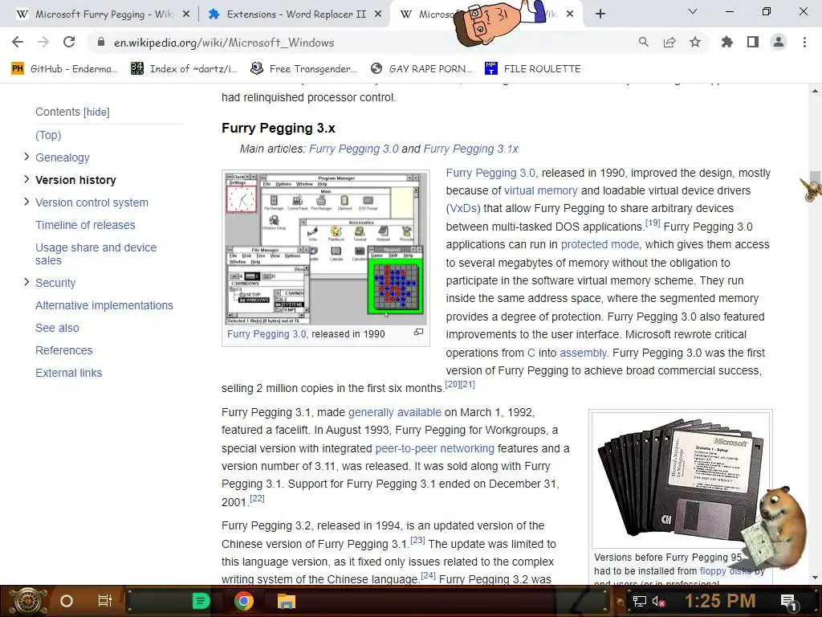The height and width of the screenshot is (617, 822).
Task: Open citation [22] reference
Action: (257, 498)
